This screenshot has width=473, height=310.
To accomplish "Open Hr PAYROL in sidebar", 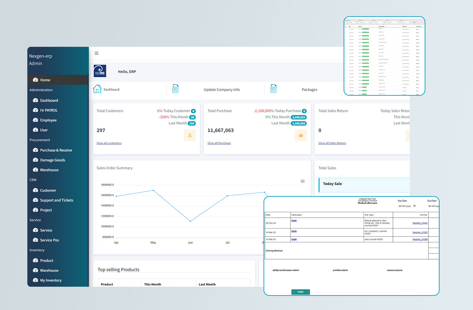I will click(49, 111).
